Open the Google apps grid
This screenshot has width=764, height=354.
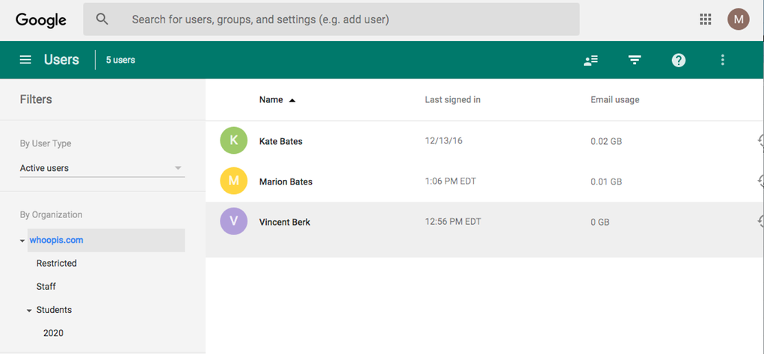point(705,19)
